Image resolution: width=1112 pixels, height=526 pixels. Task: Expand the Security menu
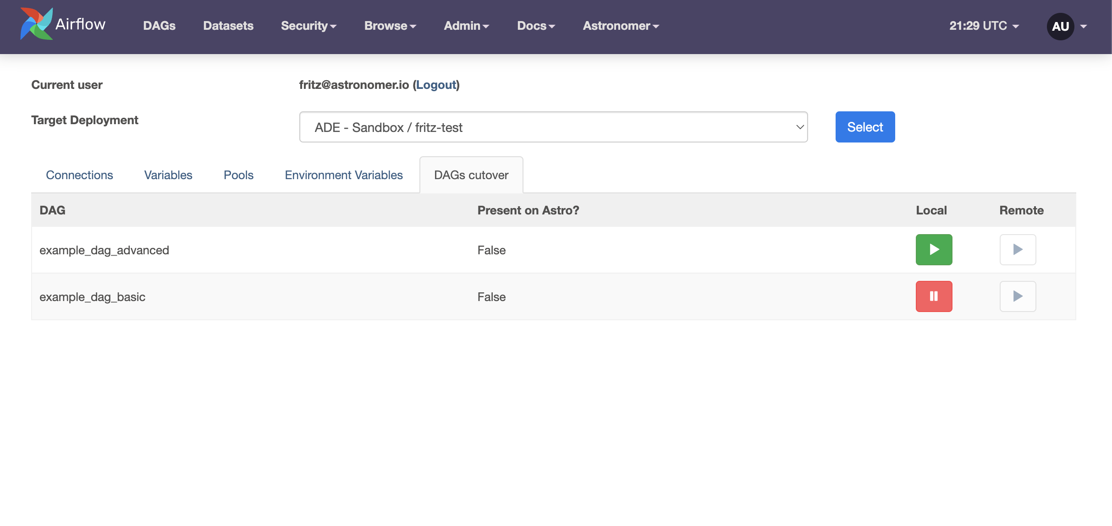pyautogui.click(x=308, y=26)
